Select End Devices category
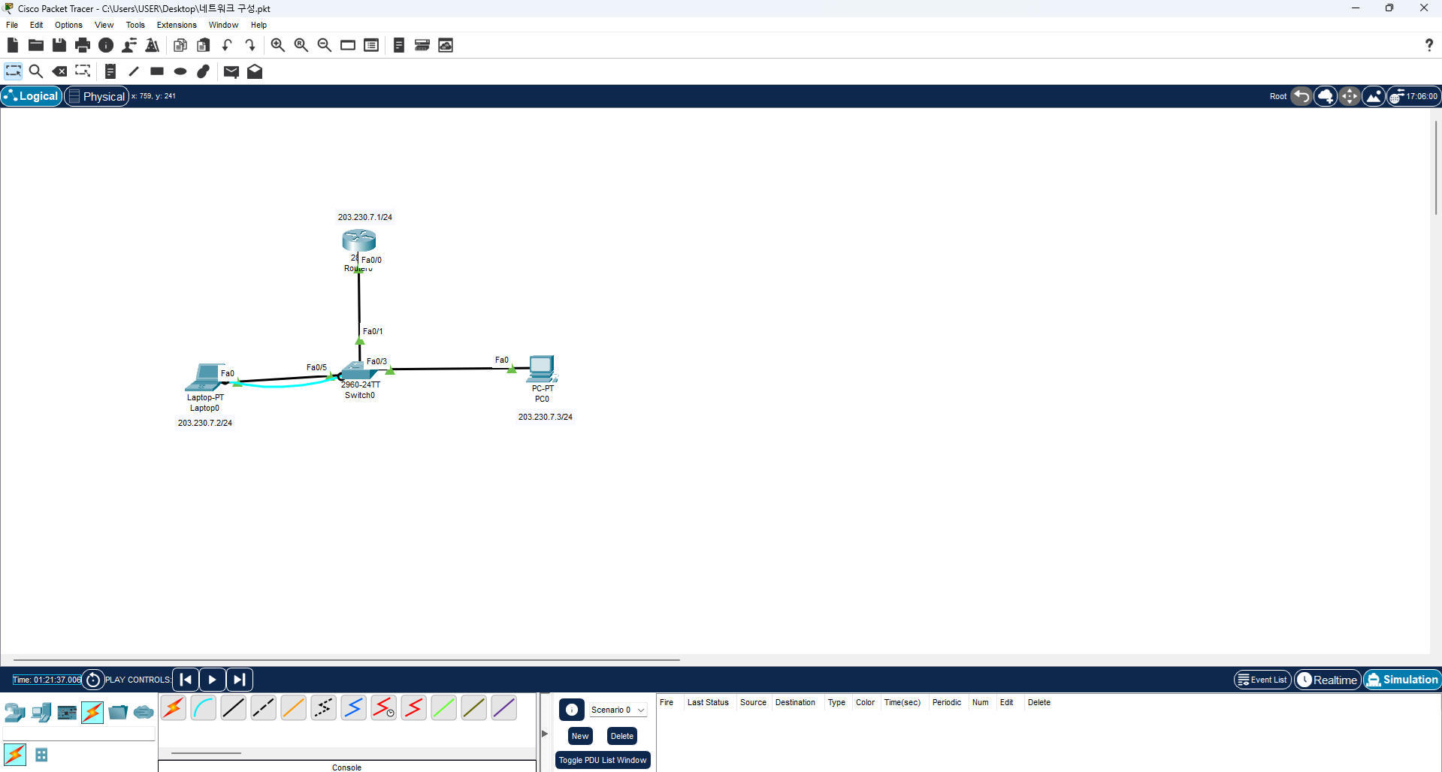Image resolution: width=1442 pixels, height=772 pixels. pyautogui.click(x=41, y=712)
